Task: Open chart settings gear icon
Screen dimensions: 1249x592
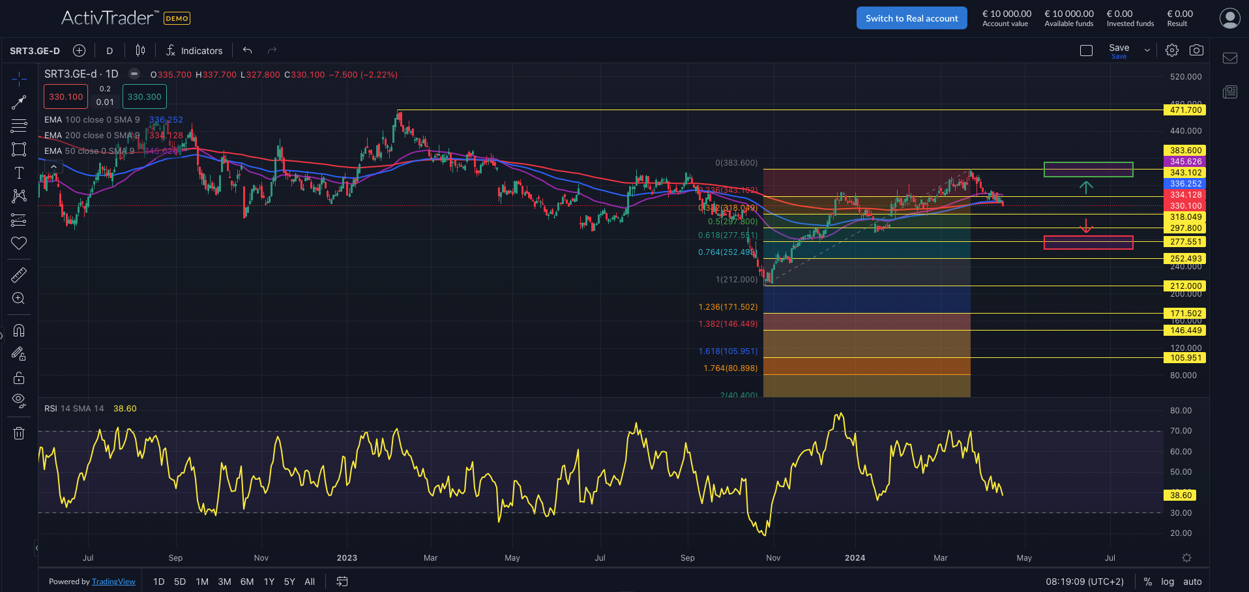Action: (x=1171, y=50)
